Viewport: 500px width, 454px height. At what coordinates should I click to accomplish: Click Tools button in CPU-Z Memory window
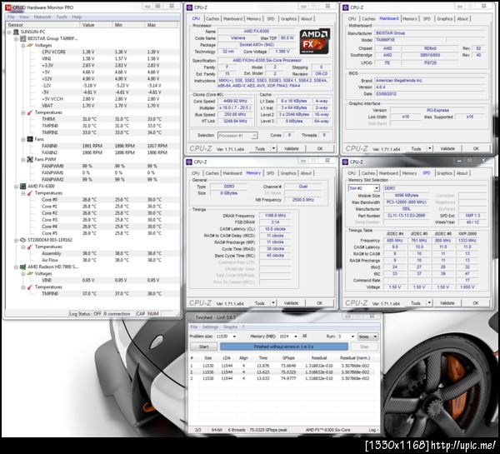(x=259, y=303)
